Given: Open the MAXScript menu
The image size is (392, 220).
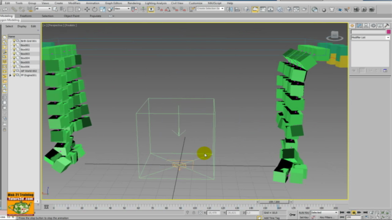Looking at the screenshot, I should click(x=214, y=3).
